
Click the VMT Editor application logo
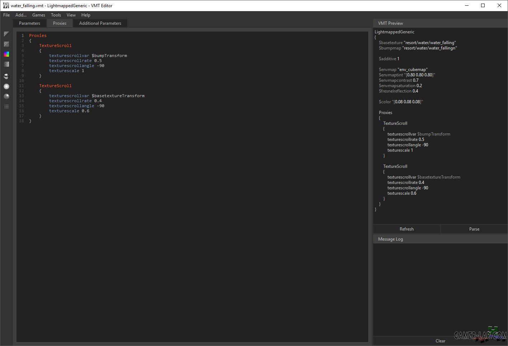click(x=6, y=5)
